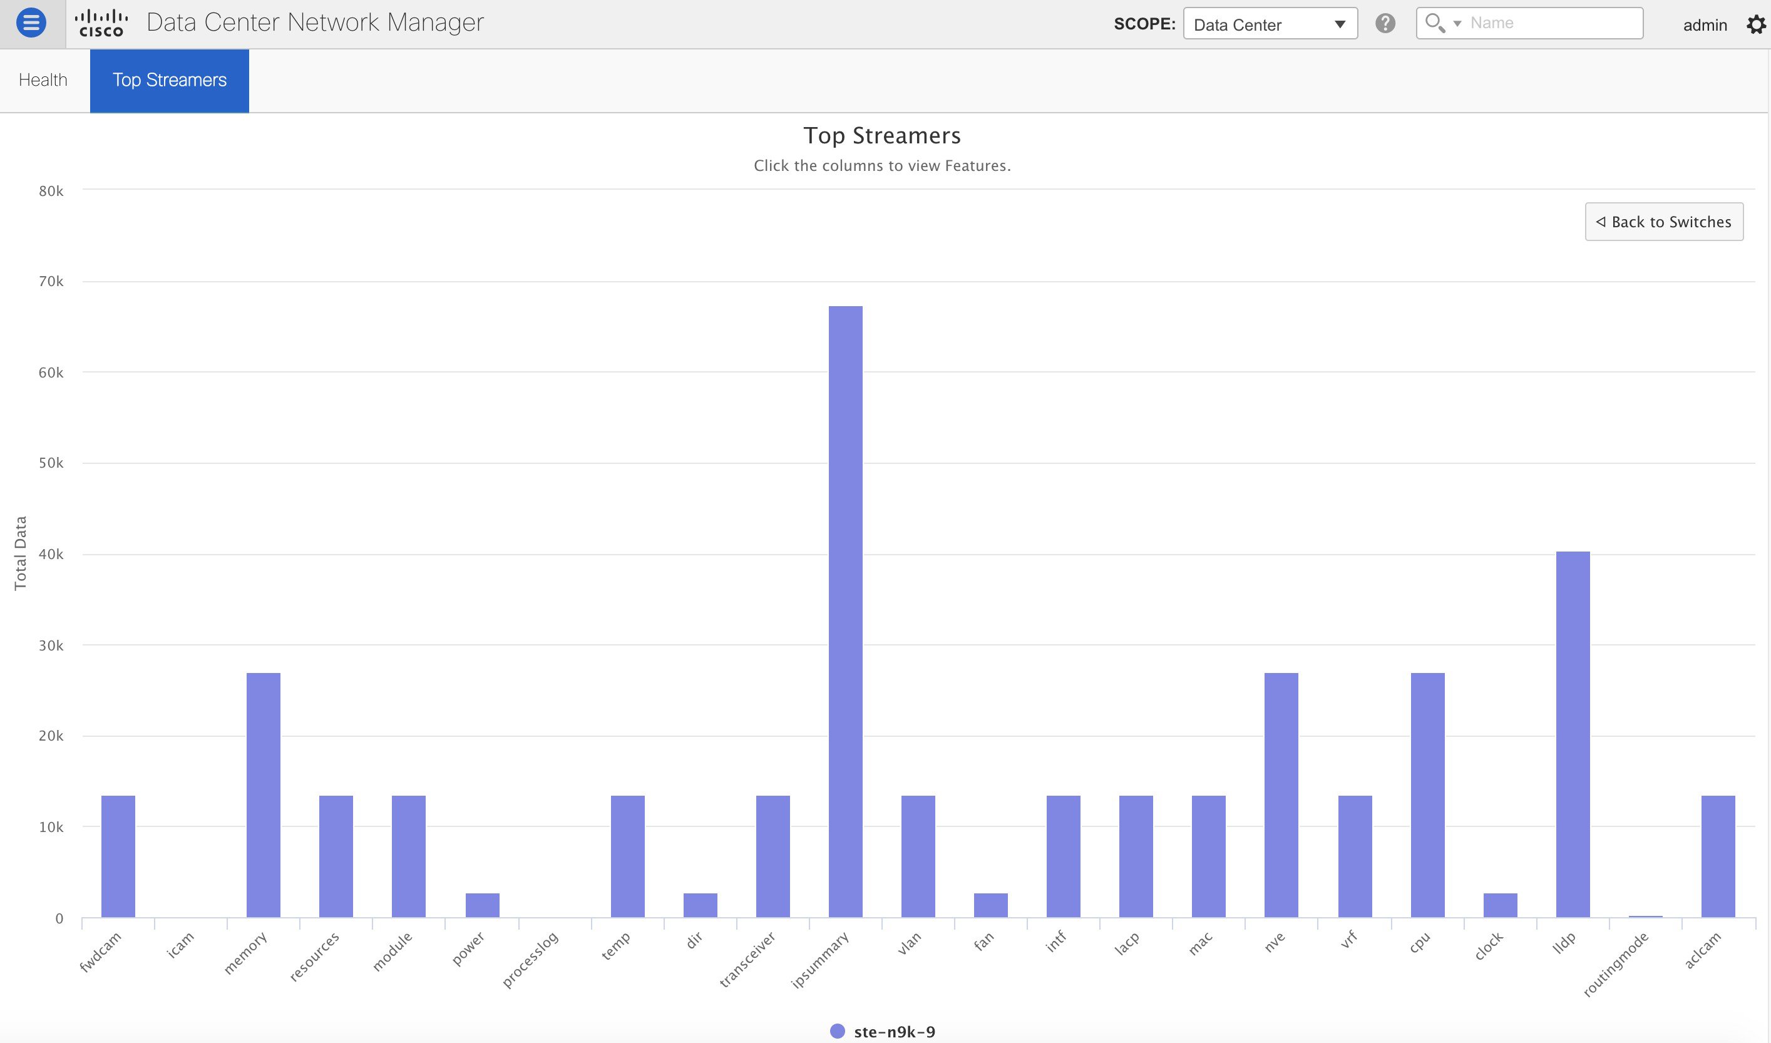Expand search filter type arrow
This screenshot has height=1043, width=1771.
click(x=1457, y=24)
